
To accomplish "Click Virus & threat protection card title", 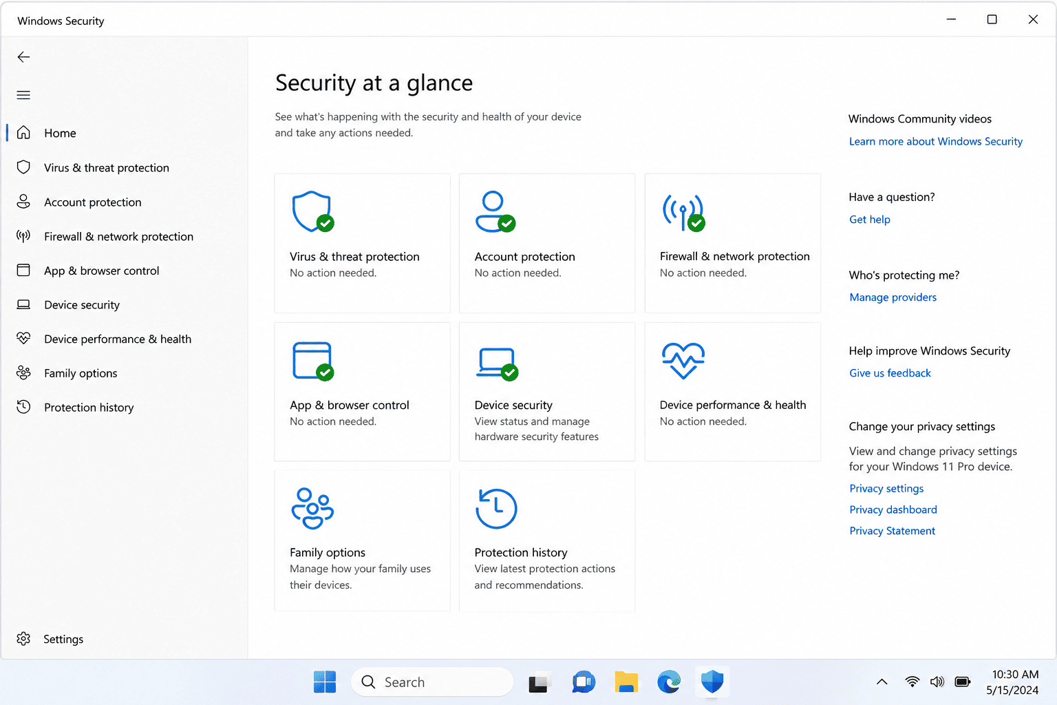I will 354,256.
